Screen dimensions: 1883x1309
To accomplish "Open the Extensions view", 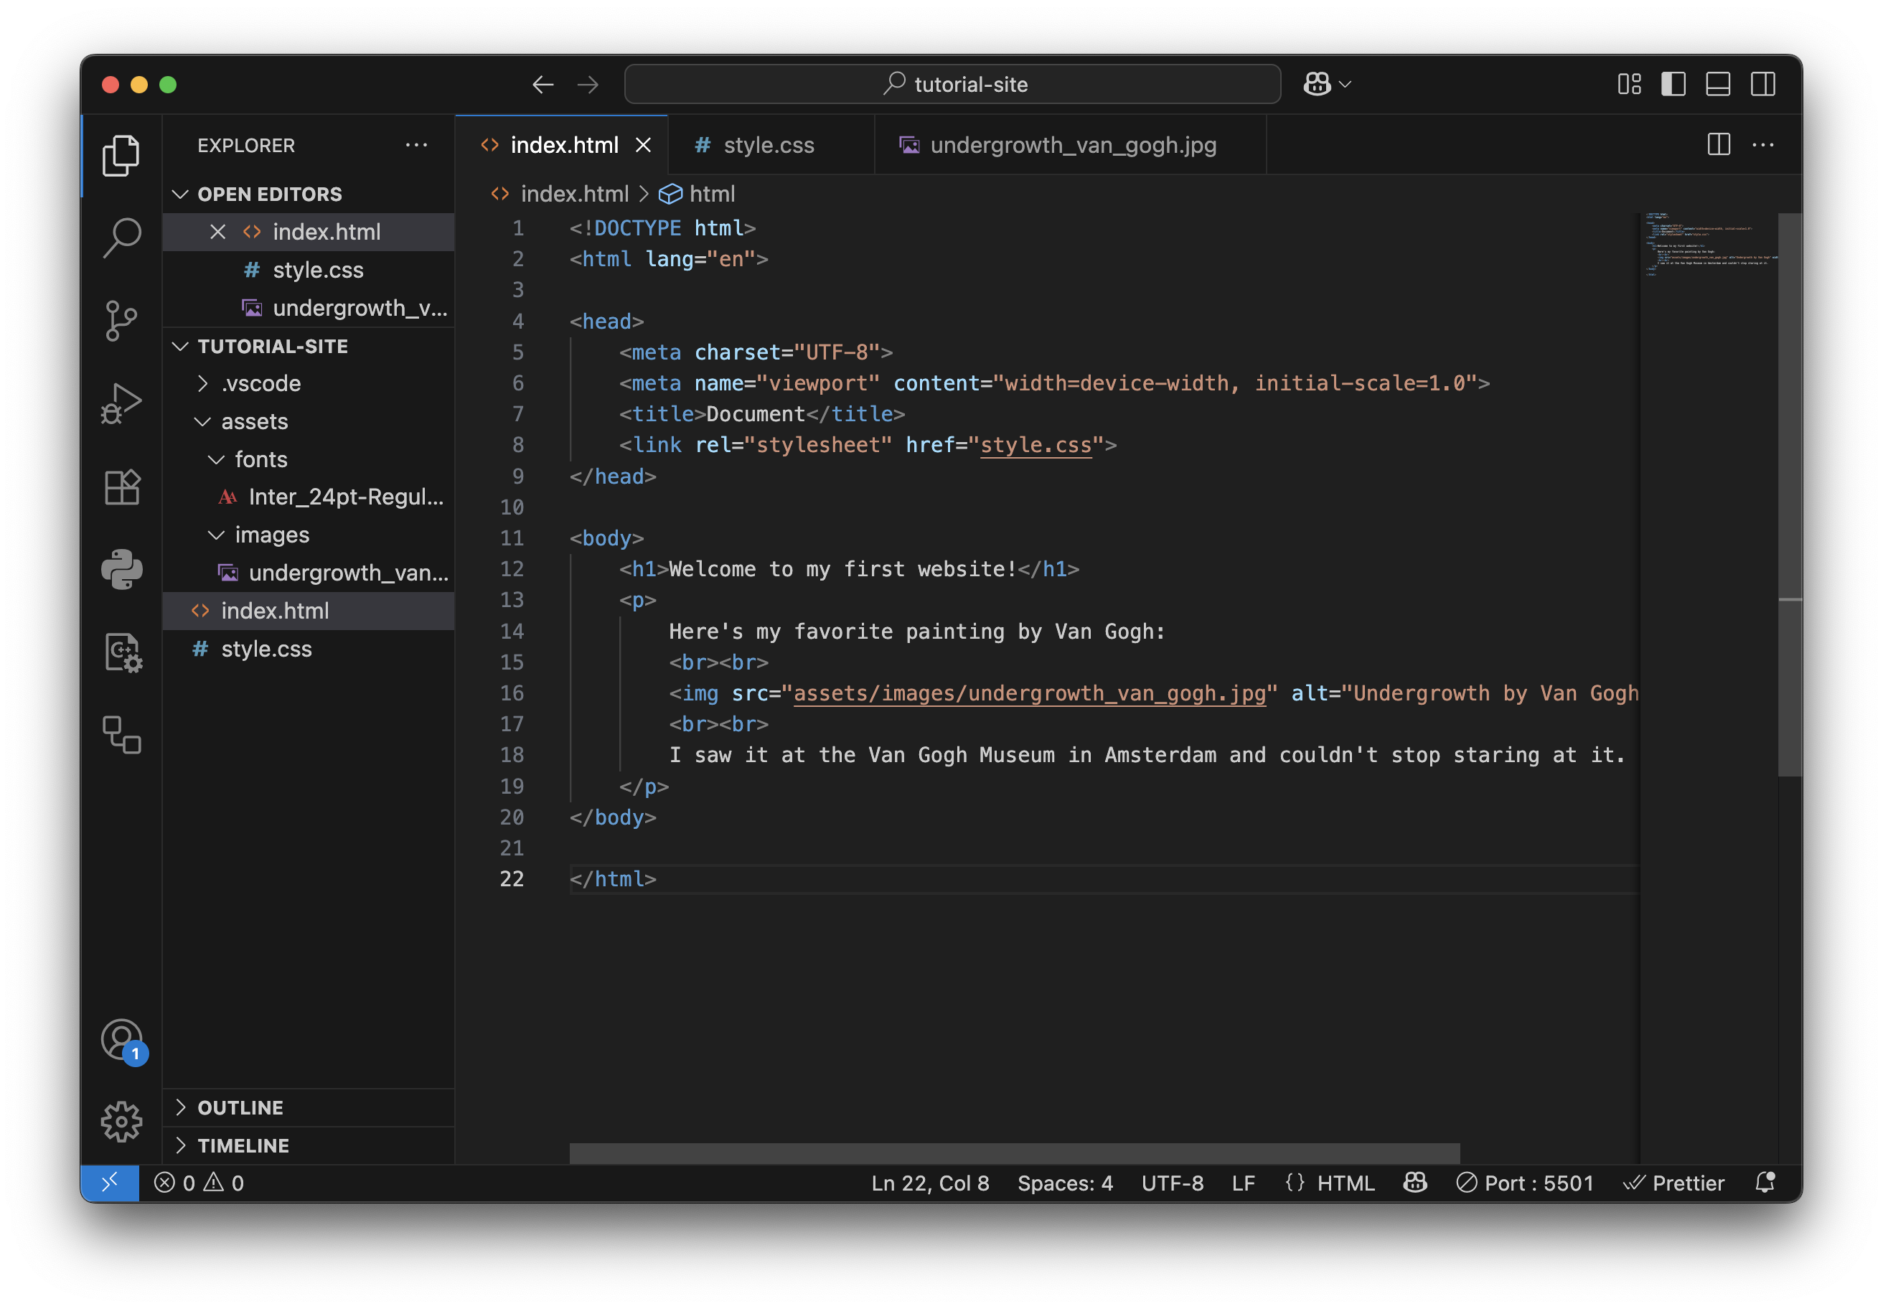I will (121, 487).
